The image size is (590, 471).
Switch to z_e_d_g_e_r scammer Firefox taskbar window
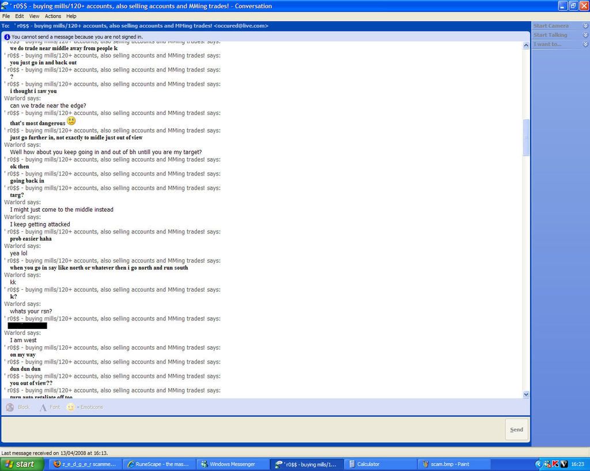(x=85, y=464)
